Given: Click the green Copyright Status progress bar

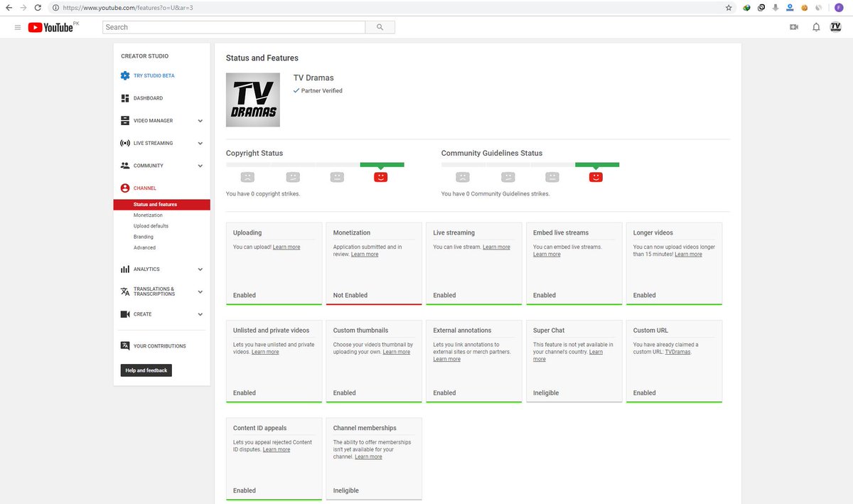Looking at the screenshot, I should point(382,164).
